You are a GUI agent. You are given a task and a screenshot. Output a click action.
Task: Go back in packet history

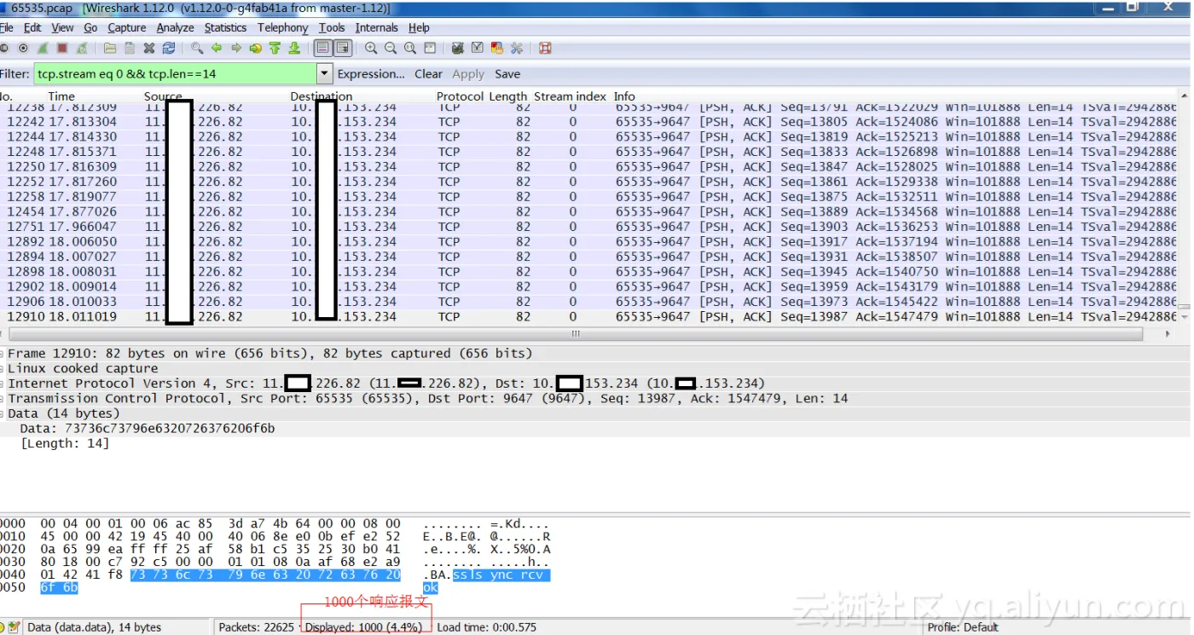[x=217, y=49]
